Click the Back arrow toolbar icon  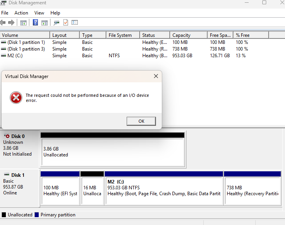click(x=3, y=23)
